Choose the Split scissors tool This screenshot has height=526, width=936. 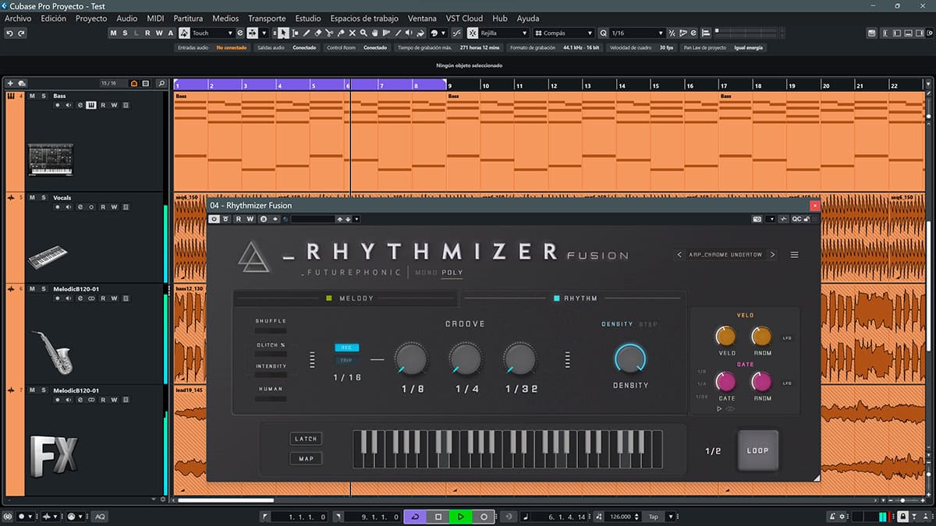[329, 33]
